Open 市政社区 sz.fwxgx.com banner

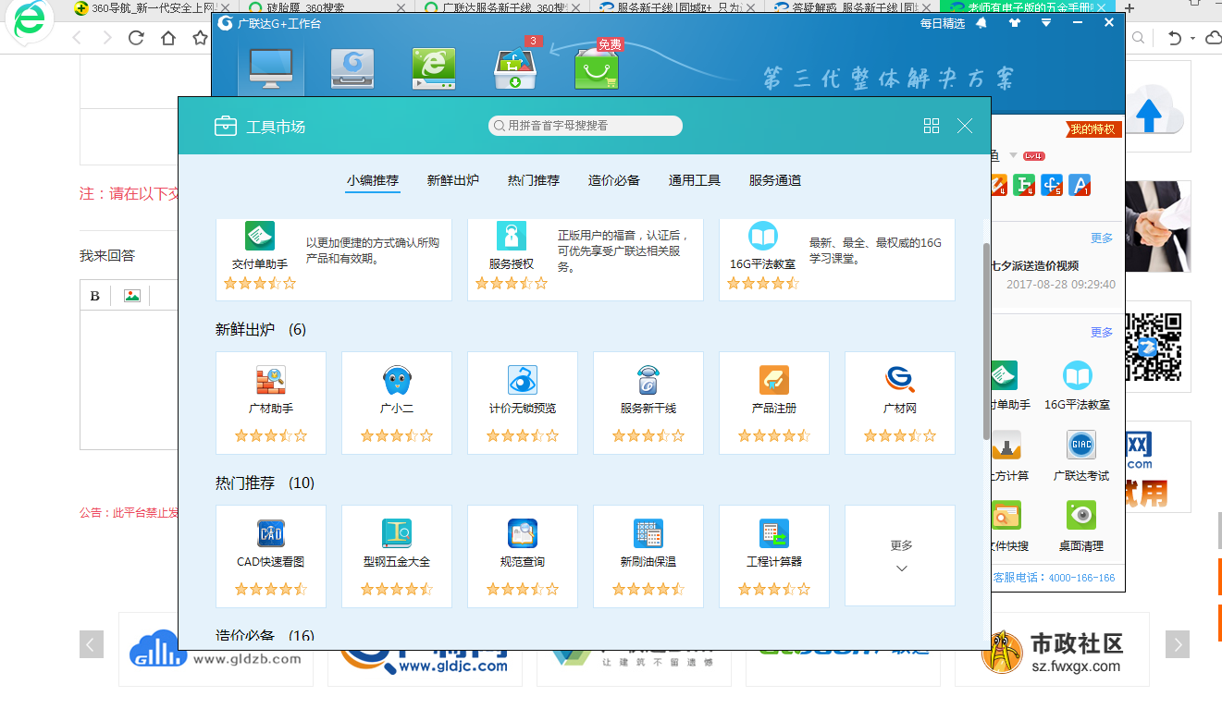click(1052, 649)
